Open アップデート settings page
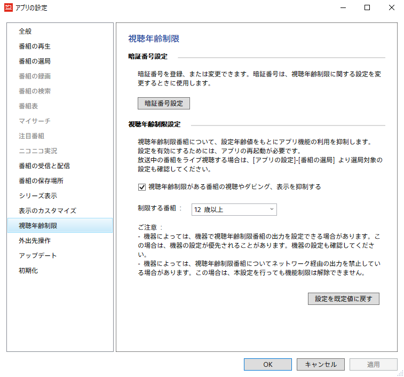 38,256
